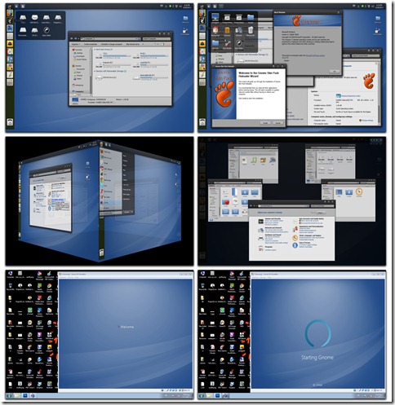The image size is (395, 405).
Task: Open Computer icon in popup above the Skin Pack wizard
Action: point(215,18)
